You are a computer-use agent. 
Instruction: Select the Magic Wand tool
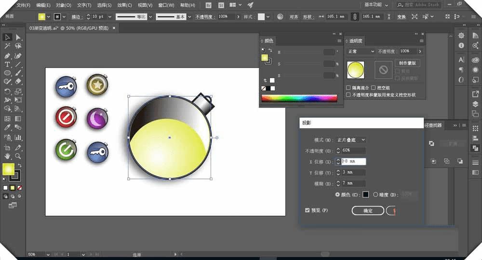tap(7, 46)
